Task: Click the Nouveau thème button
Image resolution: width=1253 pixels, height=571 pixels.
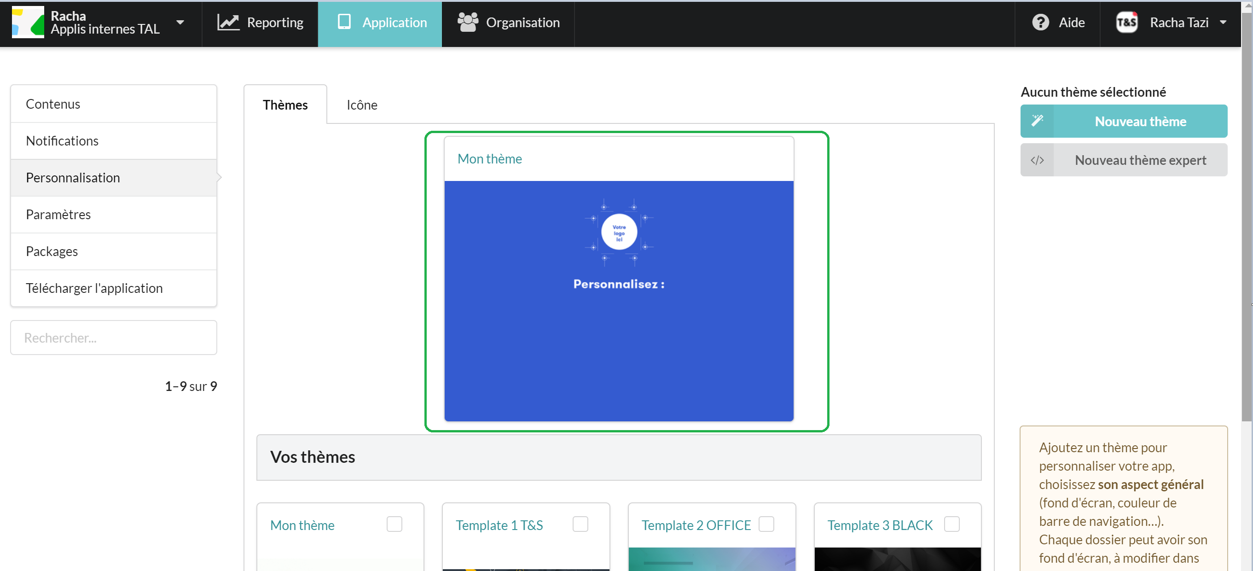Action: coord(1124,121)
